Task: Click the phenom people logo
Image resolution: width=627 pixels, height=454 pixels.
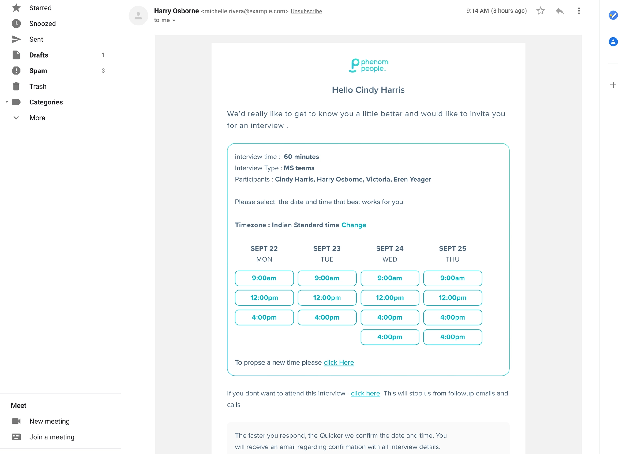Action: tap(368, 66)
